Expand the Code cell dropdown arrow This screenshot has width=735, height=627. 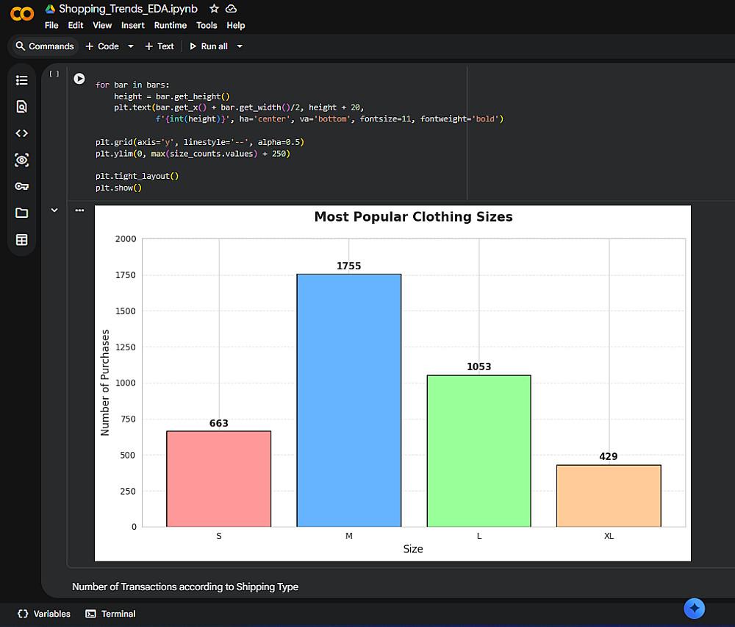131,46
